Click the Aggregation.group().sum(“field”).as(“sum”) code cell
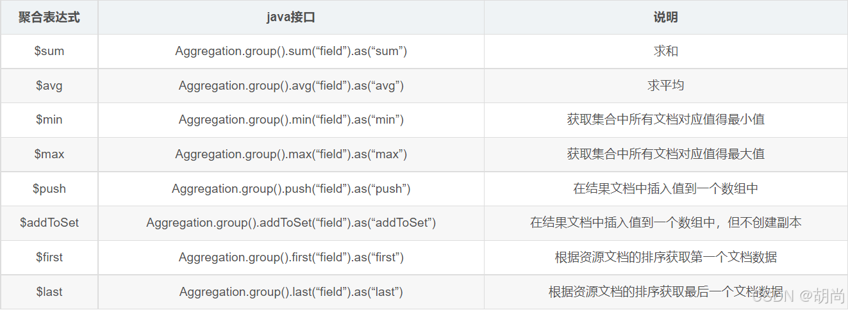Image resolution: width=848 pixels, height=310 pixels. [291, 51]
